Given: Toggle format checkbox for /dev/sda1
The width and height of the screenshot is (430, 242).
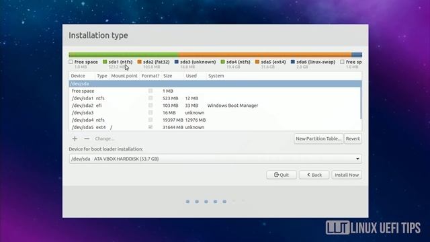Looking at the screenshot, I should [150, 98].
